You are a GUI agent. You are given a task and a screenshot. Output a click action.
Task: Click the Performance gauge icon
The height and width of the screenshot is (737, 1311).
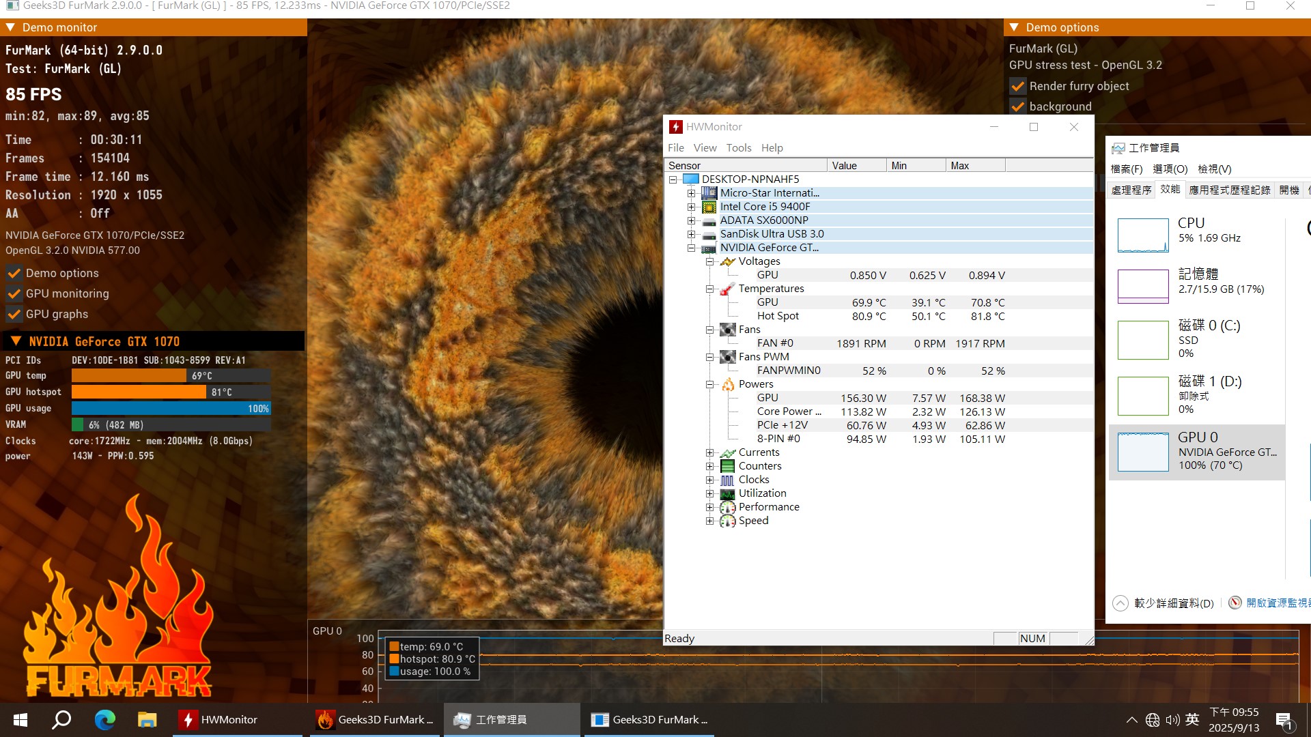[728, 507]
